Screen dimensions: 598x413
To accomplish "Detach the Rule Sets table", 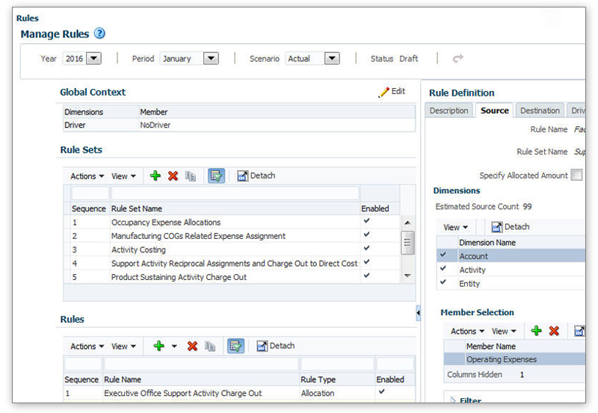I will 256,176.
